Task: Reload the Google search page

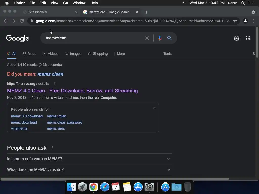Action: 22,21
